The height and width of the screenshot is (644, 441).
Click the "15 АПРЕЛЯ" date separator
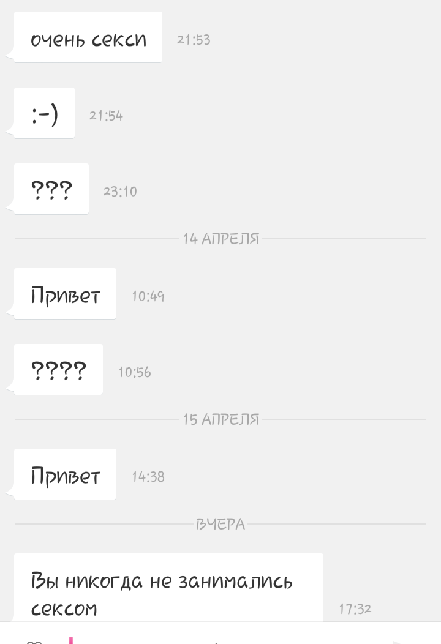coord(221,419)
